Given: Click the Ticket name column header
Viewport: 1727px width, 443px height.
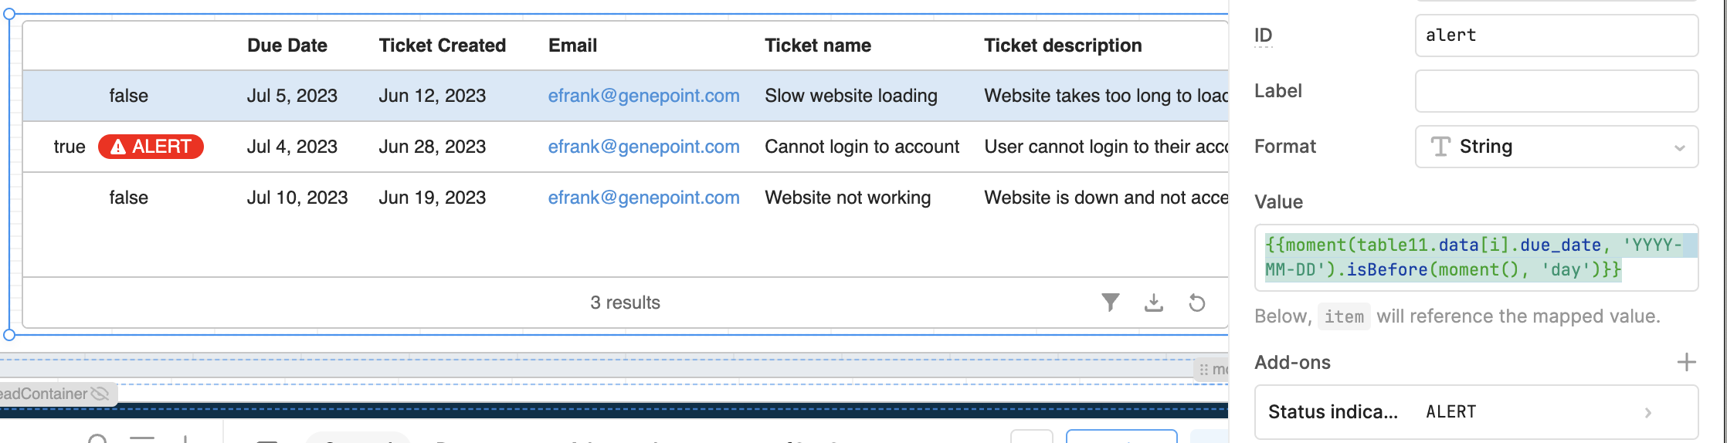Looking at the screenshot, I should pos(818,46).
